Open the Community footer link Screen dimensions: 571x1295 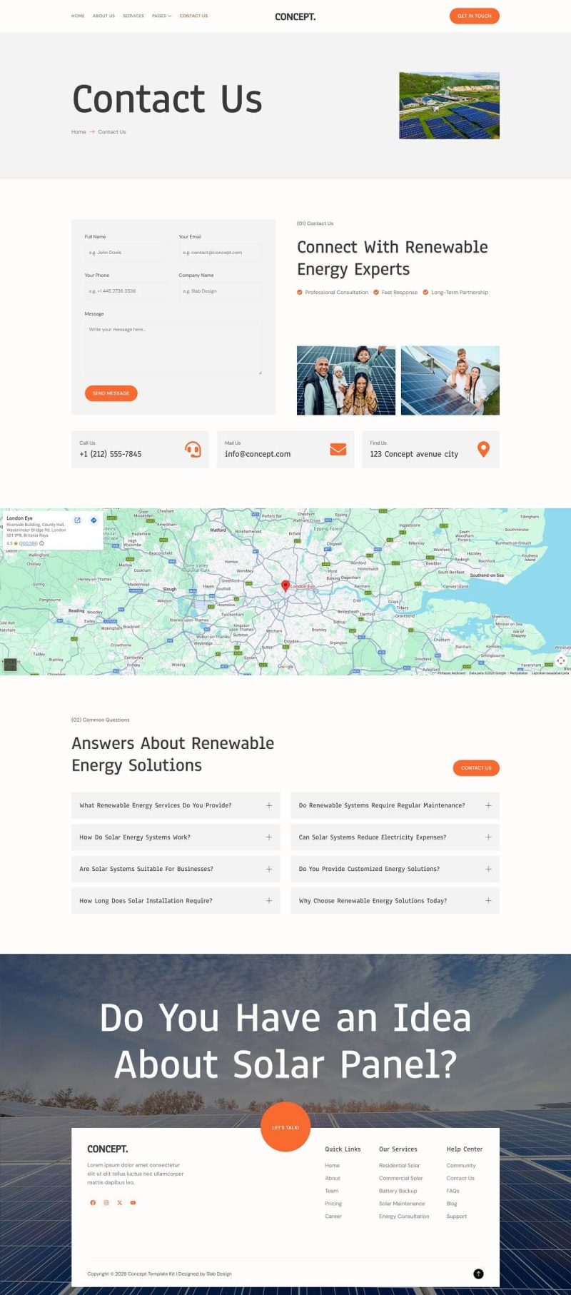461,1166
